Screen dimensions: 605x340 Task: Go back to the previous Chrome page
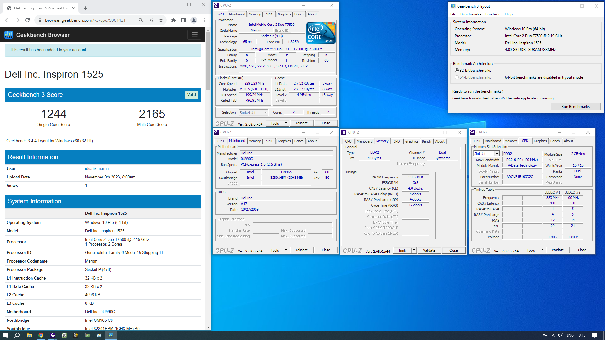click(x=7, y=20)
